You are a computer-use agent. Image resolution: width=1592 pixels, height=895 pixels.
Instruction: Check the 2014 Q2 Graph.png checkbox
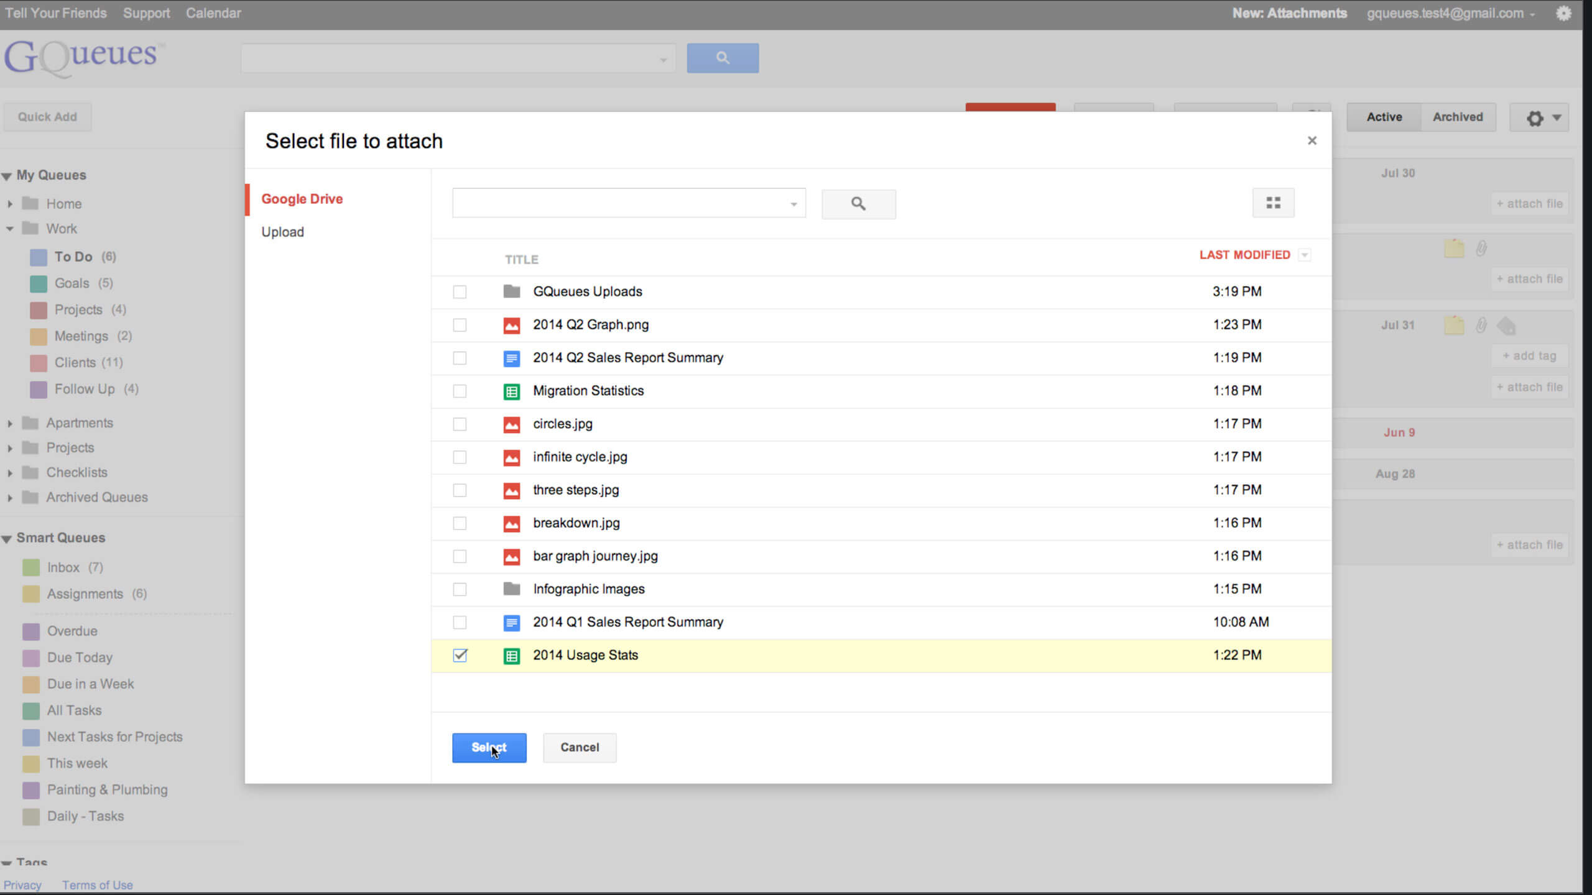(x=460, y=325)
